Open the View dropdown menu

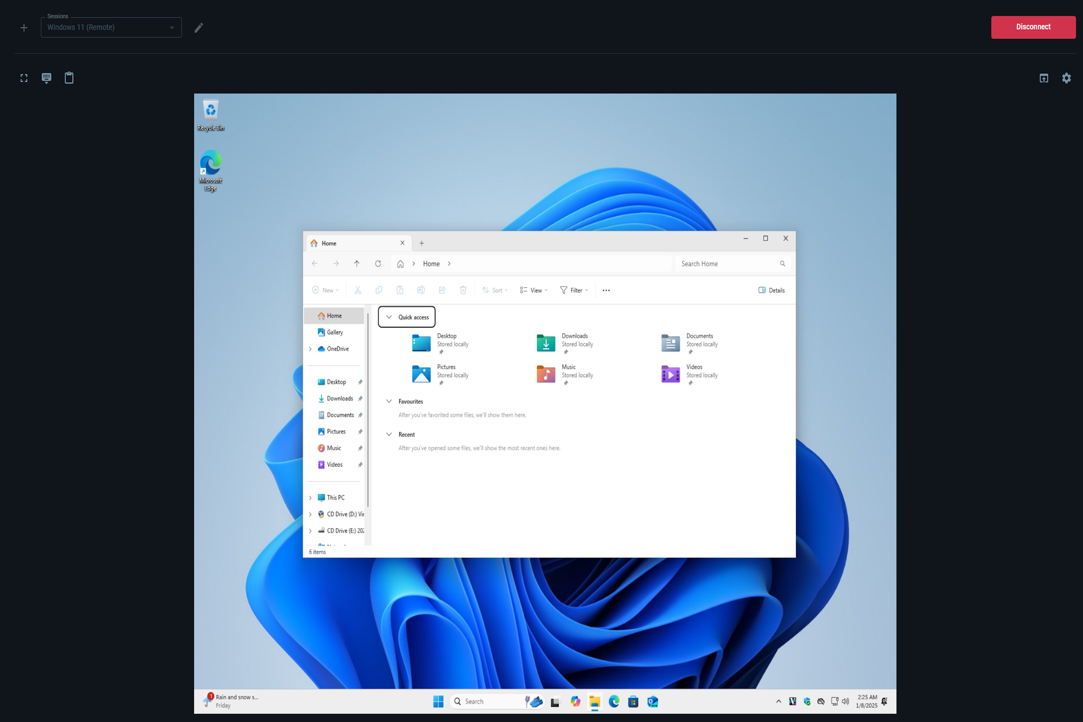tap(534, 291)
